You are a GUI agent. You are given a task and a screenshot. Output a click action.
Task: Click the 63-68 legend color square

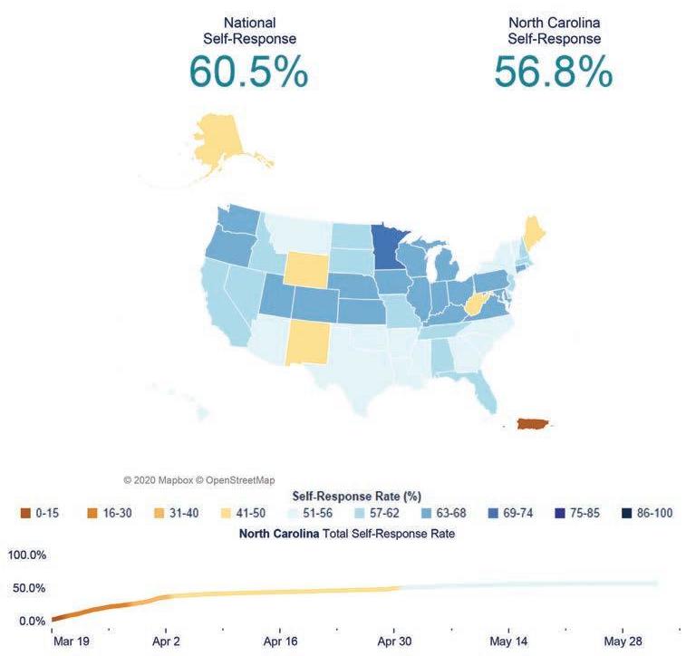tap(427, 513)
